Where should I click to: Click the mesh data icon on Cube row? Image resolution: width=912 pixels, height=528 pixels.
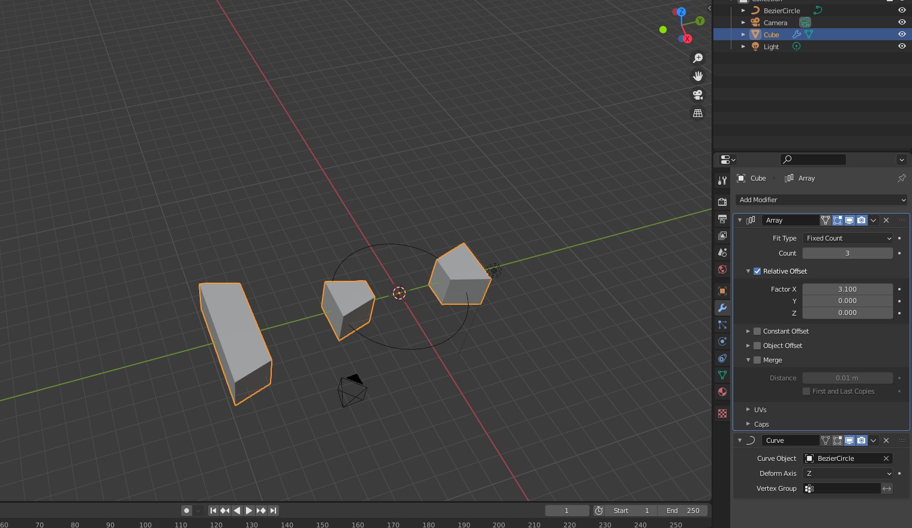coord(809,35)
